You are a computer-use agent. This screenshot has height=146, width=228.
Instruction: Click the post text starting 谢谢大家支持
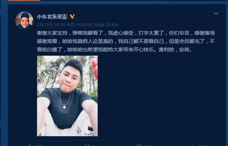click(x=126, y=41)
